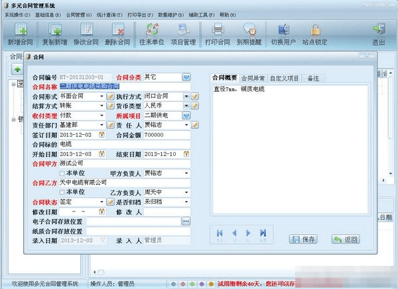Open the 所属项目 dropdown
This screenshot has height=289, width=398.
click(186, 116)
